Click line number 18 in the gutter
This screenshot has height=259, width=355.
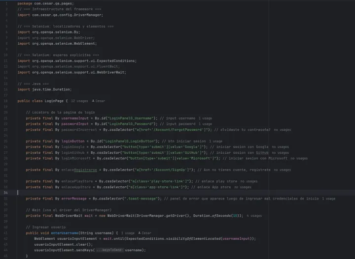pos(5,101)
